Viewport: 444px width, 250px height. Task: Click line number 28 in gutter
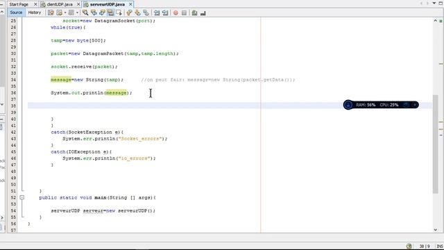[x=13, y=40]
